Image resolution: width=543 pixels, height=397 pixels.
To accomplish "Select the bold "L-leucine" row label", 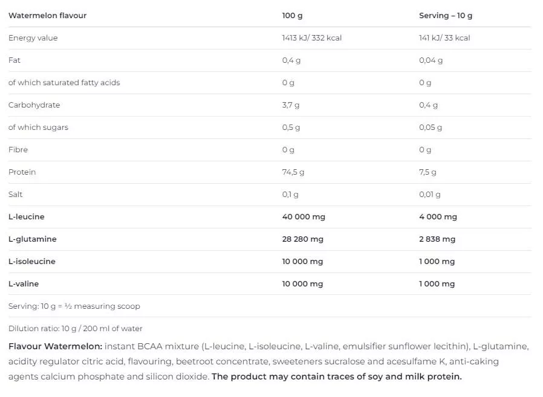I will click(27, 217).
